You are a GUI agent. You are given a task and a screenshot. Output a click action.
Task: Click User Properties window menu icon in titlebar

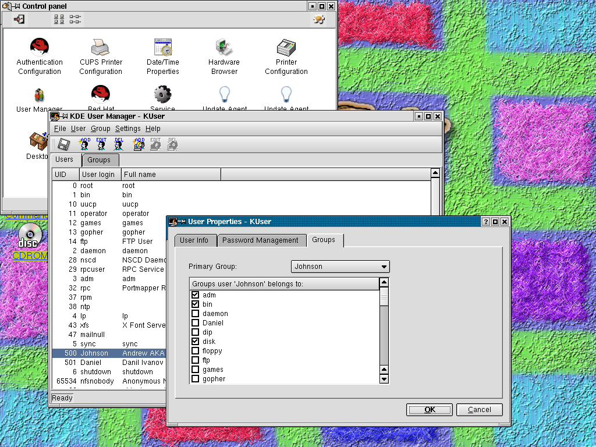173,222
